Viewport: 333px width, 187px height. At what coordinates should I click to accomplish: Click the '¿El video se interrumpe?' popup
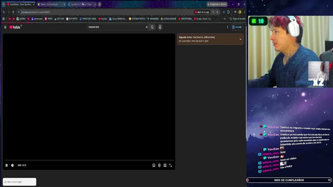click(x=20, y=182)
